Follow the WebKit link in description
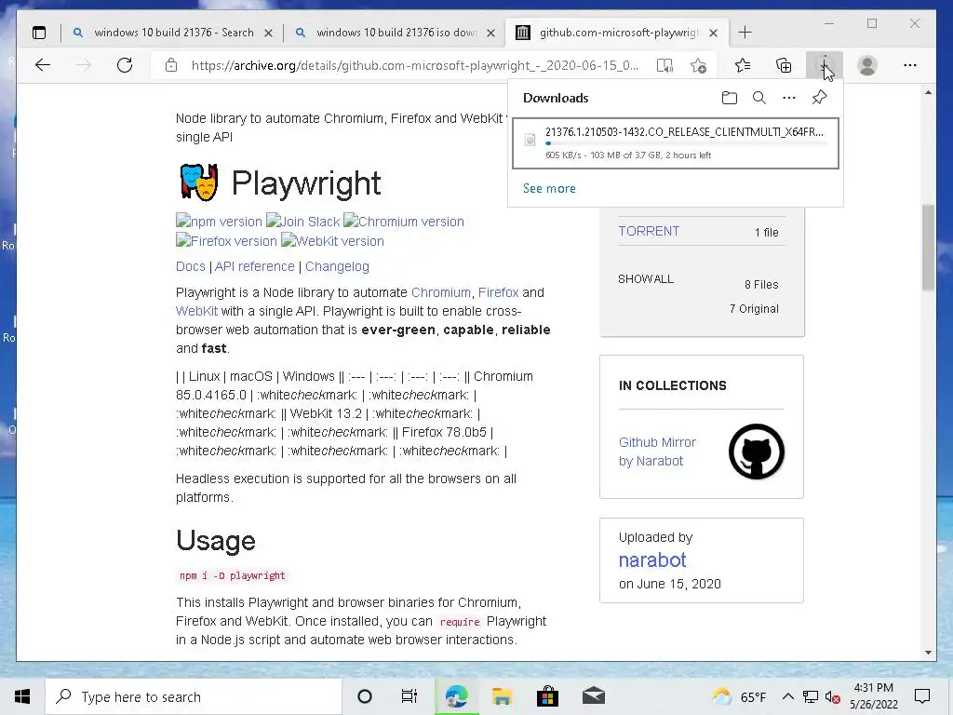953x715 pixels. (196, 311)
